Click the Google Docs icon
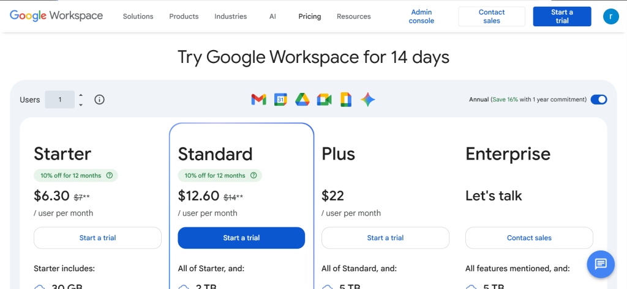This screenshot has width=627, height=289. [x=345, y=100]
